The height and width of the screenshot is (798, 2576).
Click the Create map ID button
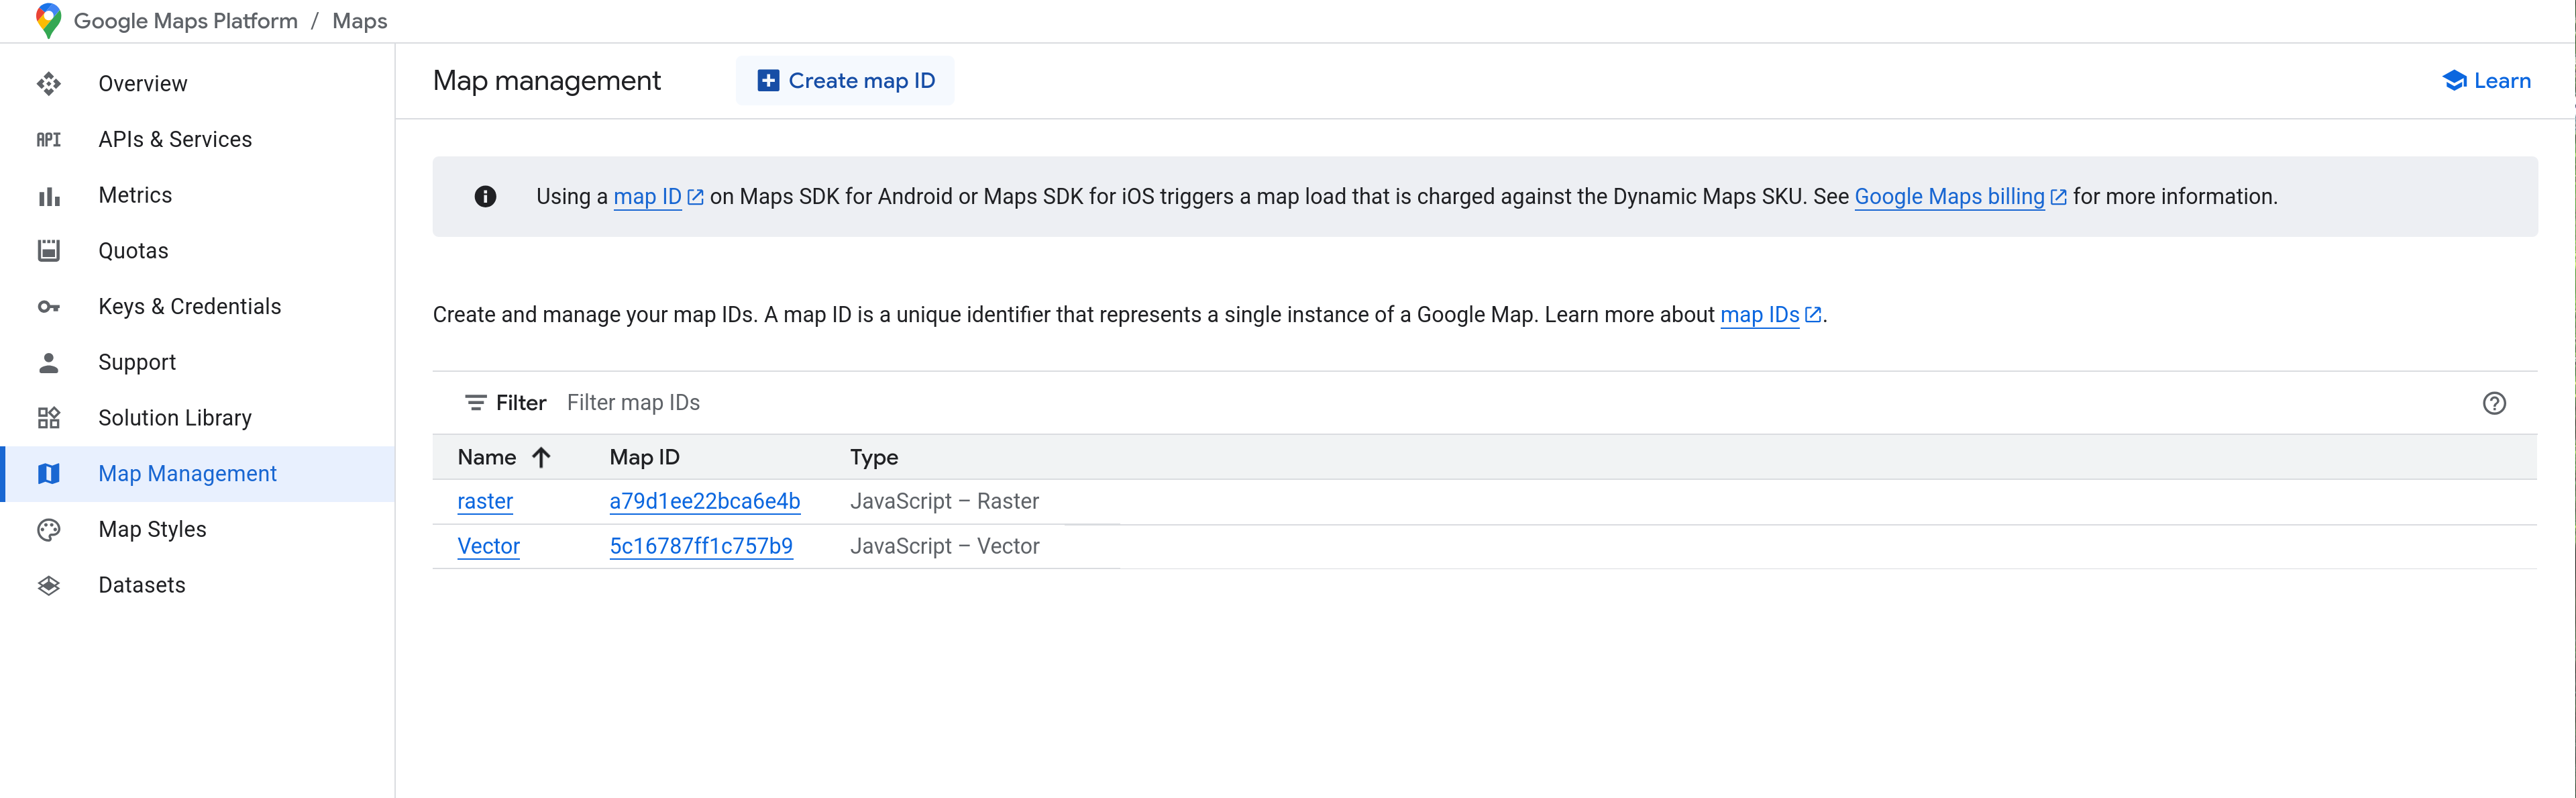click(844, 80)
